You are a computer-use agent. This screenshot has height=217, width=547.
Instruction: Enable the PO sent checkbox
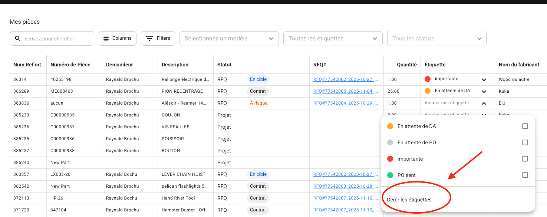pos(525,175)
